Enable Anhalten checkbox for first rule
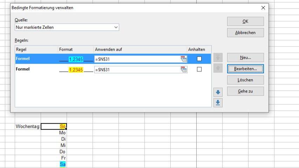This screenshot has width=299, height=168. coord(199,59)
